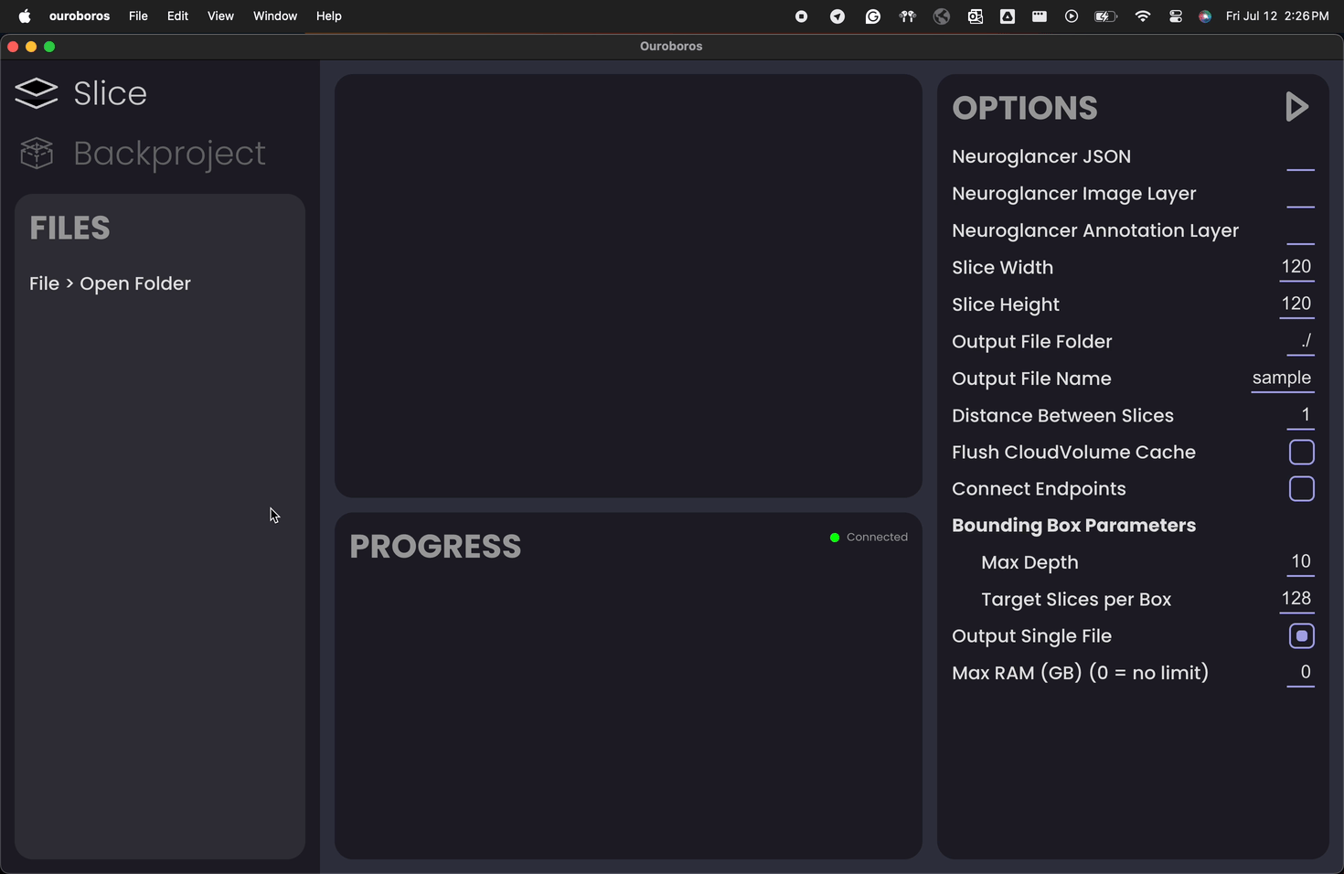Open the Help menu
This screenshot has height=874, width=1344.
coord(329,16)
